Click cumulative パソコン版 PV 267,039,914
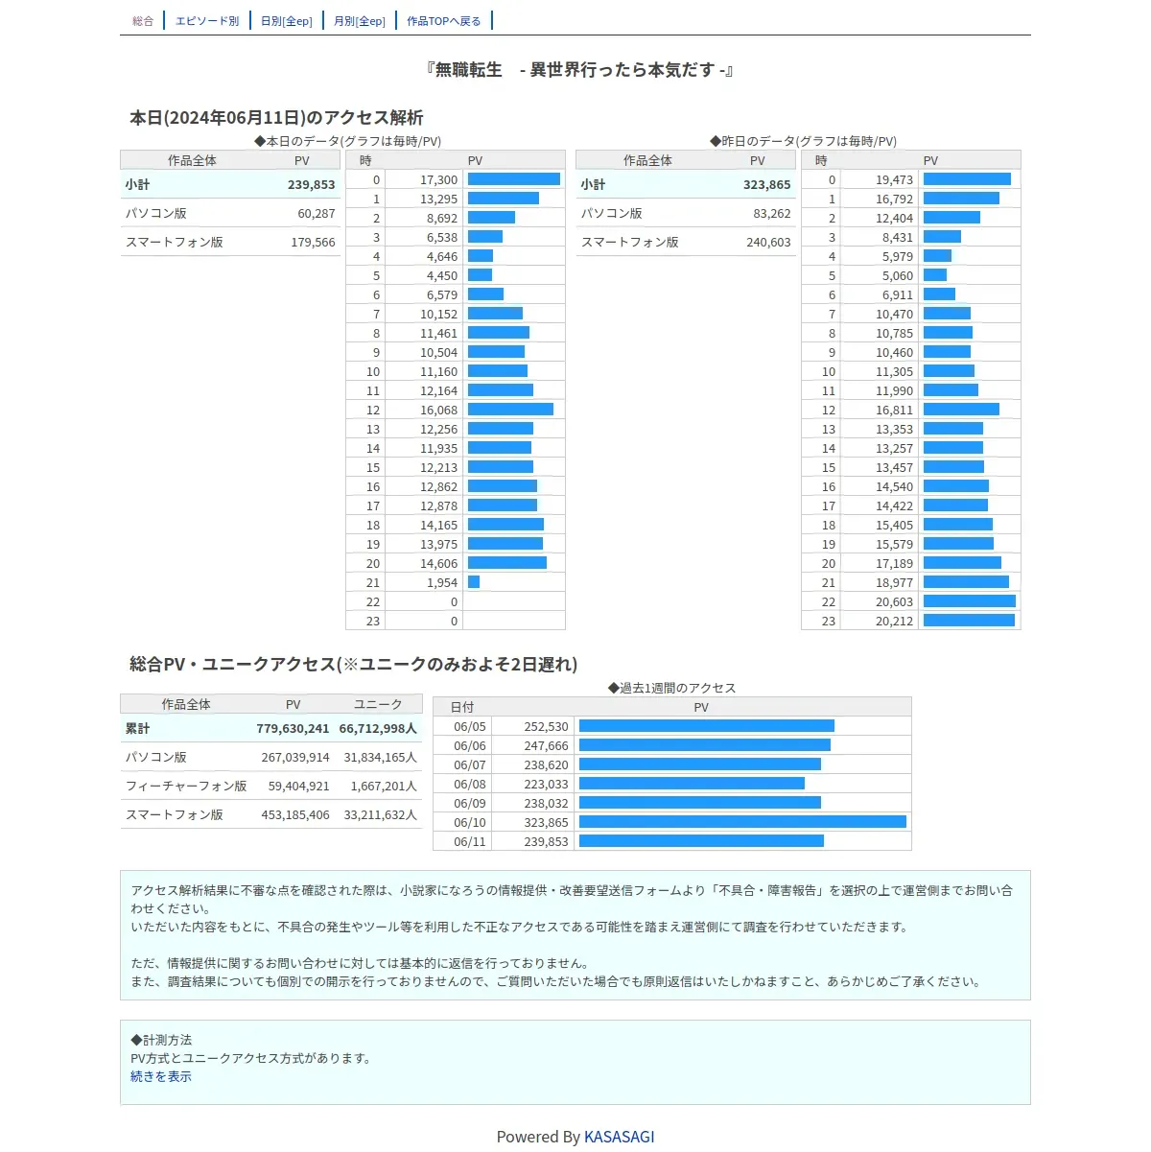 pos(295,757)
